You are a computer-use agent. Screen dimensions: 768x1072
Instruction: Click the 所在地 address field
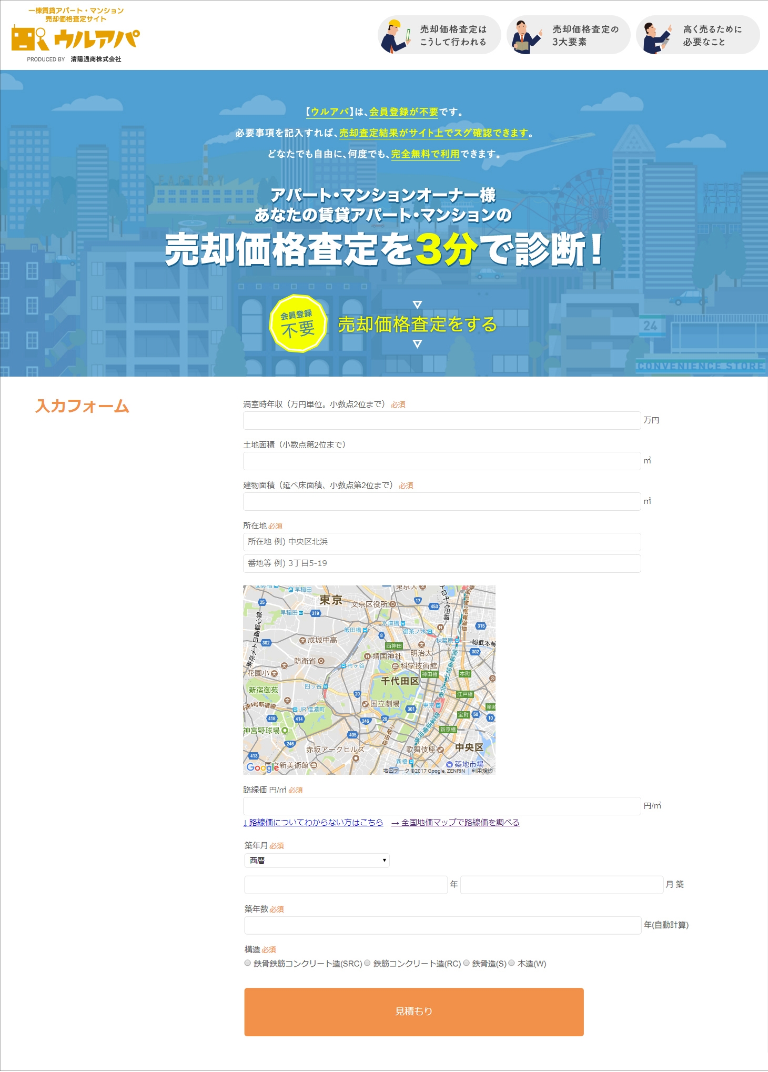(x=442, y=542)
